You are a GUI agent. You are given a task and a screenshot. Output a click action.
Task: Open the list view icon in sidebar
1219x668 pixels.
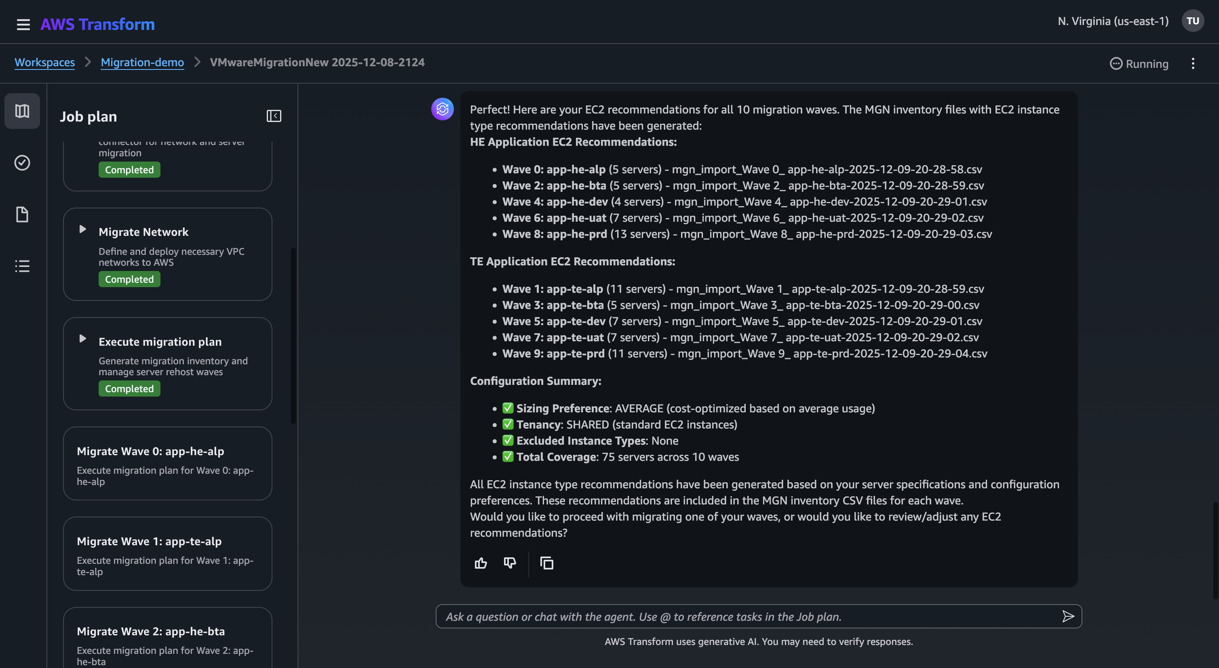(x=22, y=266)
